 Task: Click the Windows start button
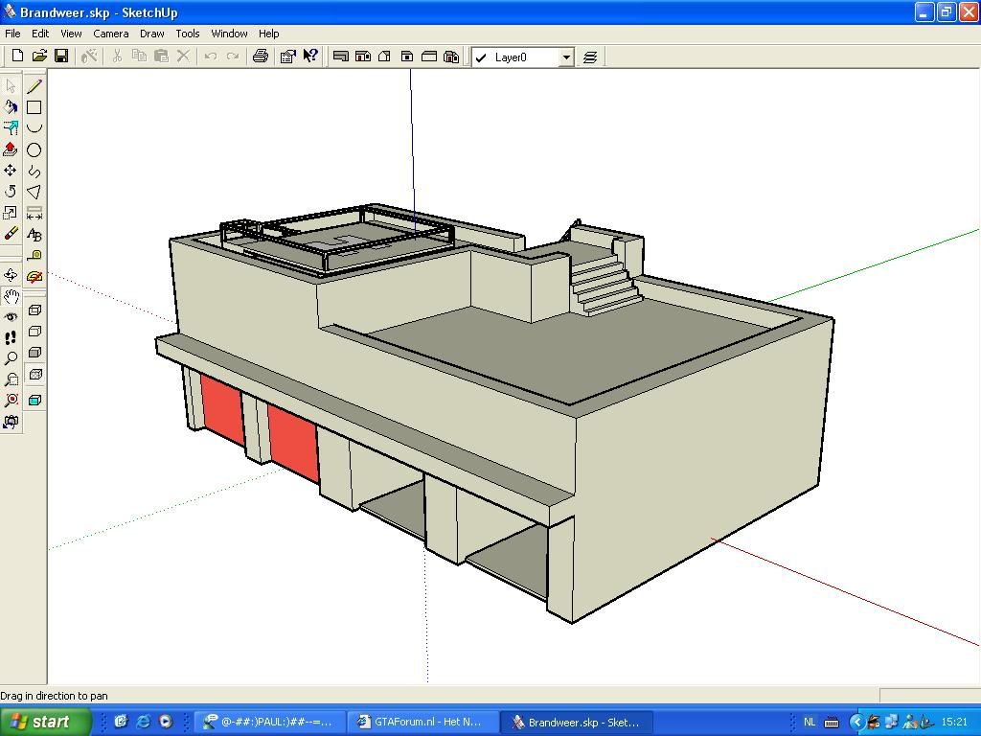pyautogui.click(x=45, y=722)
